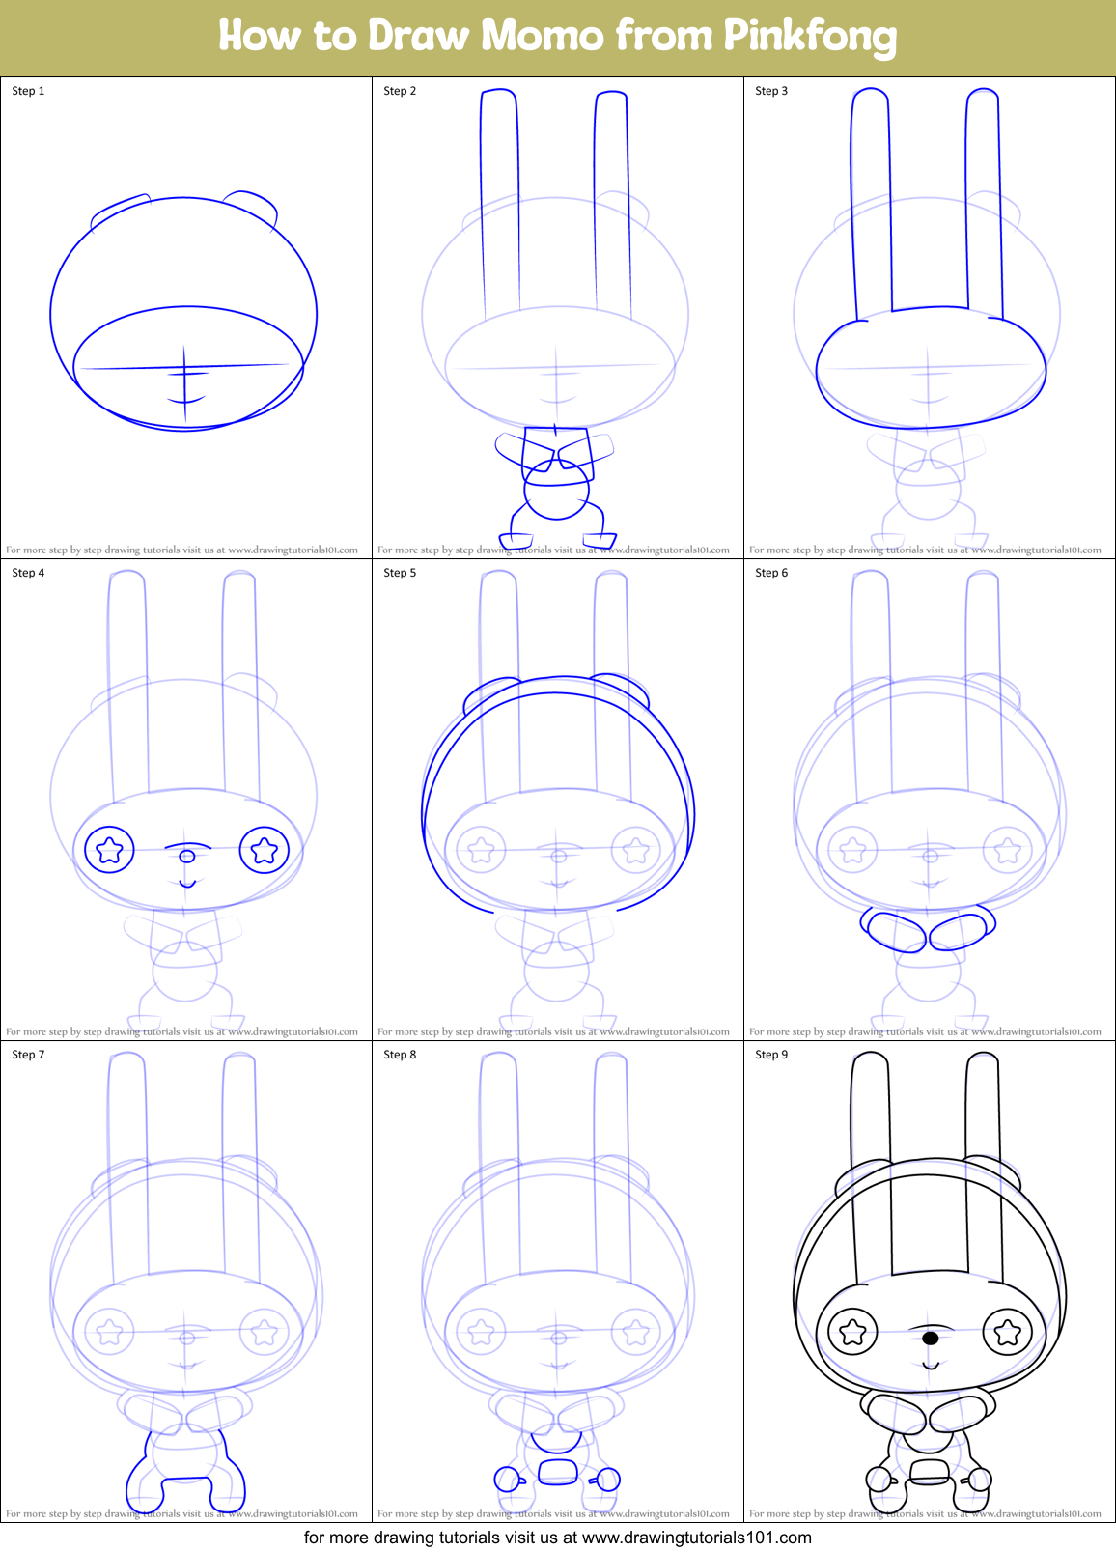Click the 'Step 2' label

pos(400,91)
